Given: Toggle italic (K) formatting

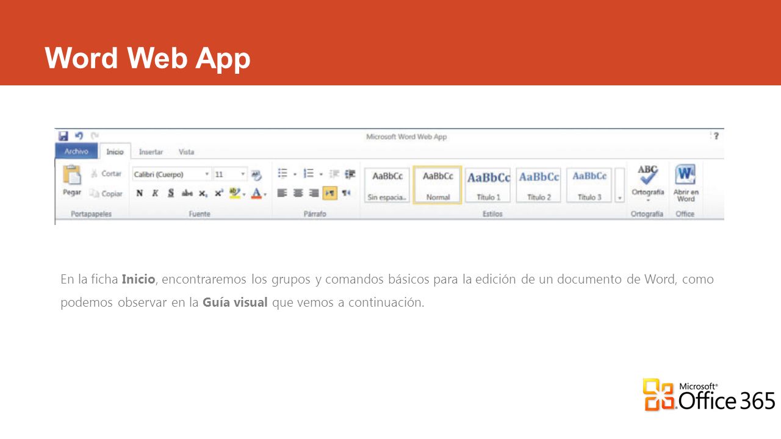Looking at the screenshot, I should pos(155,193).
